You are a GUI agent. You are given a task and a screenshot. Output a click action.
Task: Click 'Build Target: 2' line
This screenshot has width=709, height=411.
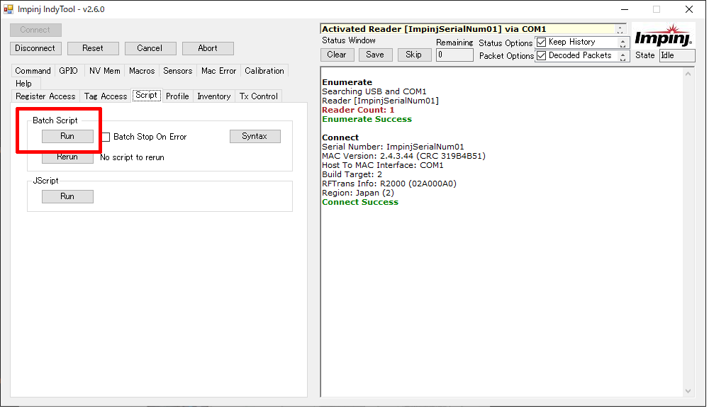(354, 176)
